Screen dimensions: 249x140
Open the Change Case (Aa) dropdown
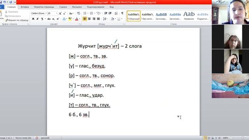coord(71,13)
